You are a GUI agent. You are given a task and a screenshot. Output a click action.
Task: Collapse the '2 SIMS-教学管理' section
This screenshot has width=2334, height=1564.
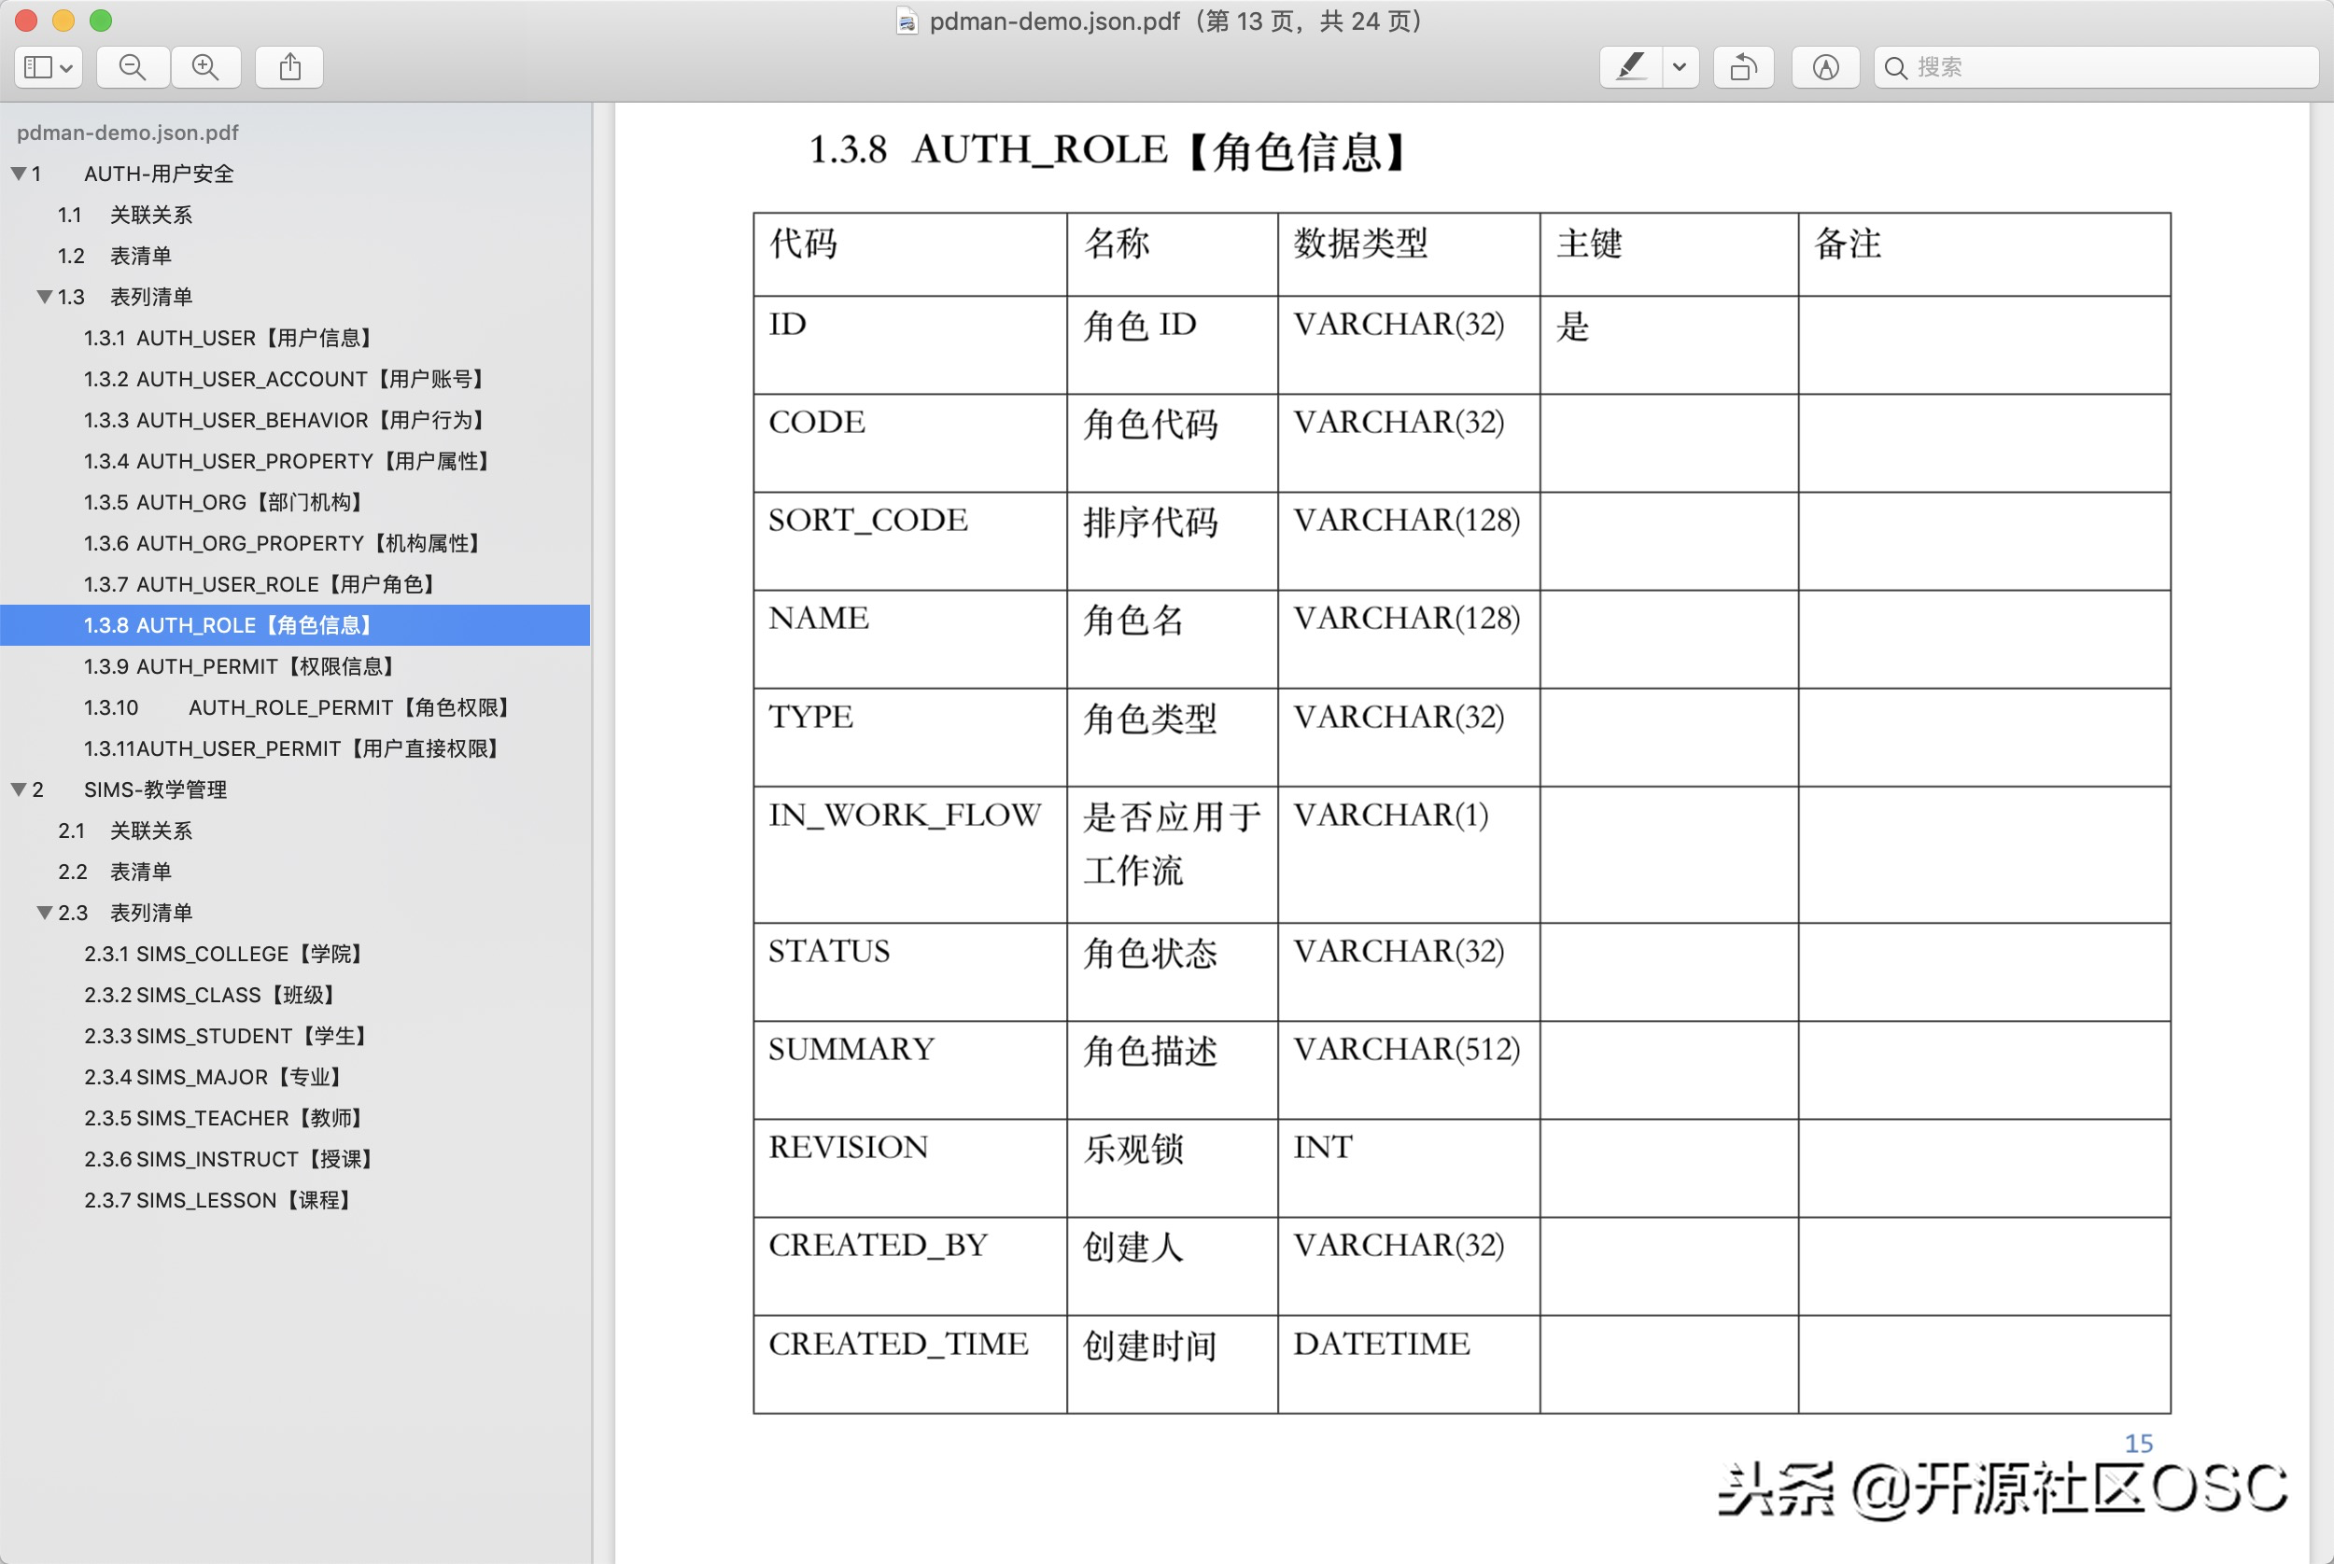click(18, 789)
